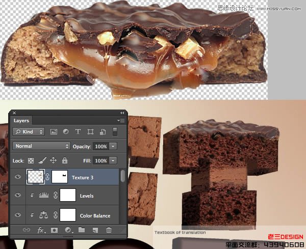The height and width of the screenshot is (249, 306).
Task: Click clipping arrow on Levels layer
Action: coord(32,195)
